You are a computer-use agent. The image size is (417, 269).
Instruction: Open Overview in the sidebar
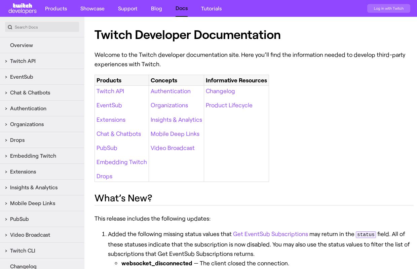(x=22, y=45)
